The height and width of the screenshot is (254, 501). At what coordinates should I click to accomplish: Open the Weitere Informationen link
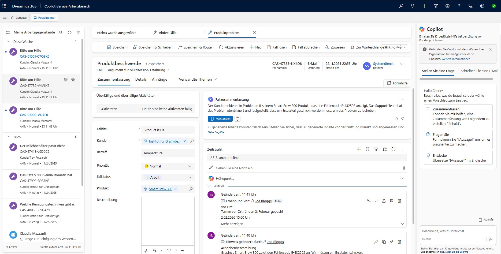pyautogui.click(x=456, y=59)
